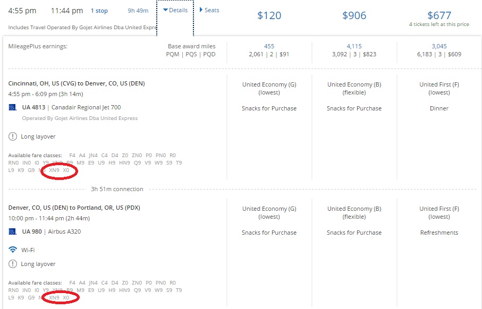Click the MileagePlus earnings label

38,46
